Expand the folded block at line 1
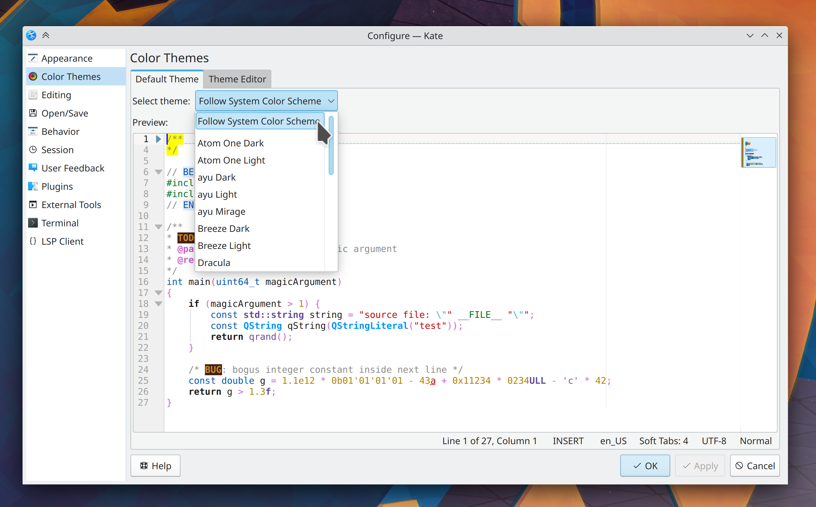Screen dimensions: 816x507 pyautogui.click(x=159, y=139)
